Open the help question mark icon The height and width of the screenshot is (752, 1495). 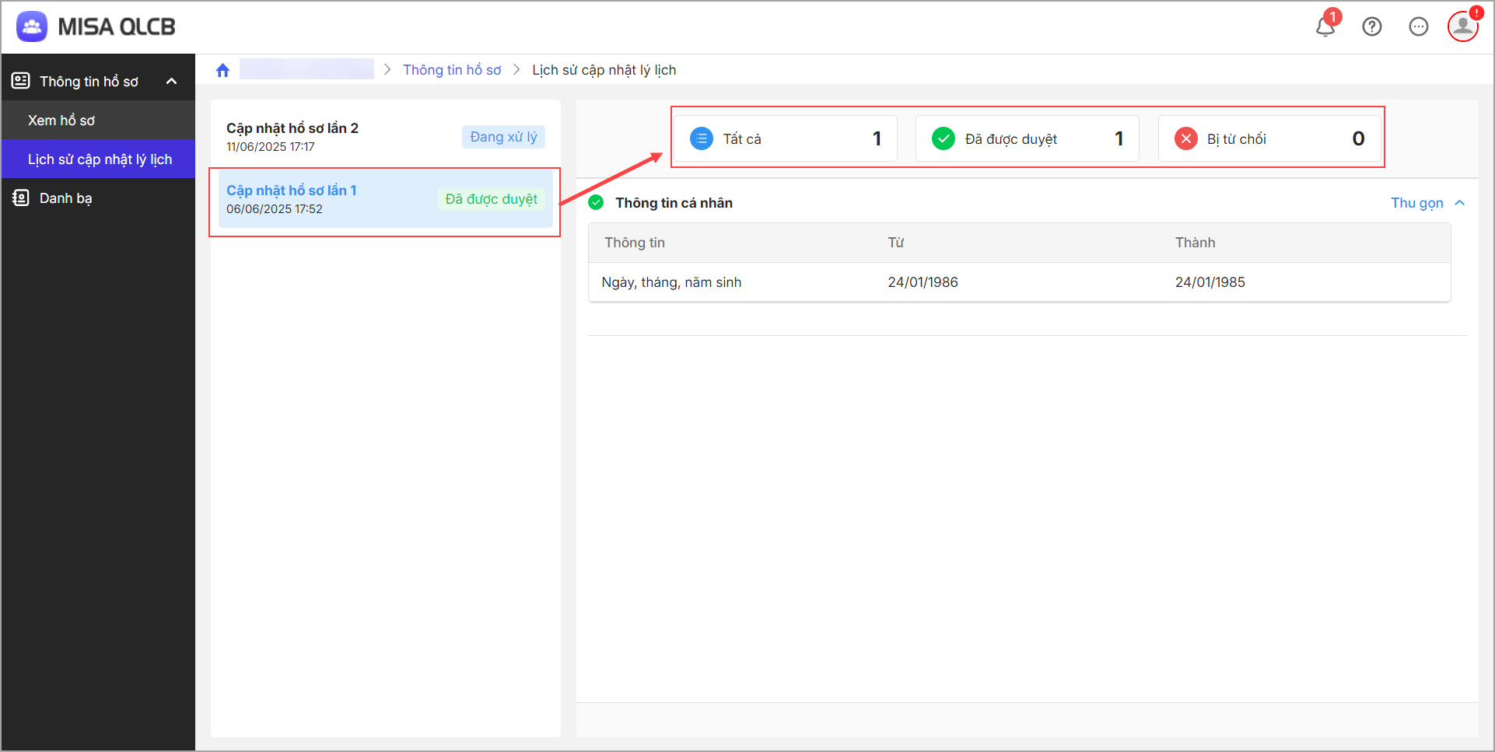coord(1372,26)
